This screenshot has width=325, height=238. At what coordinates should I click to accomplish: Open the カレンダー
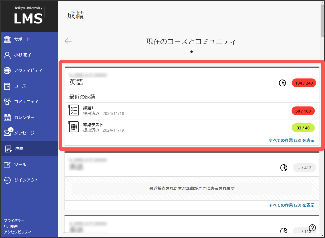coord(24,117)
